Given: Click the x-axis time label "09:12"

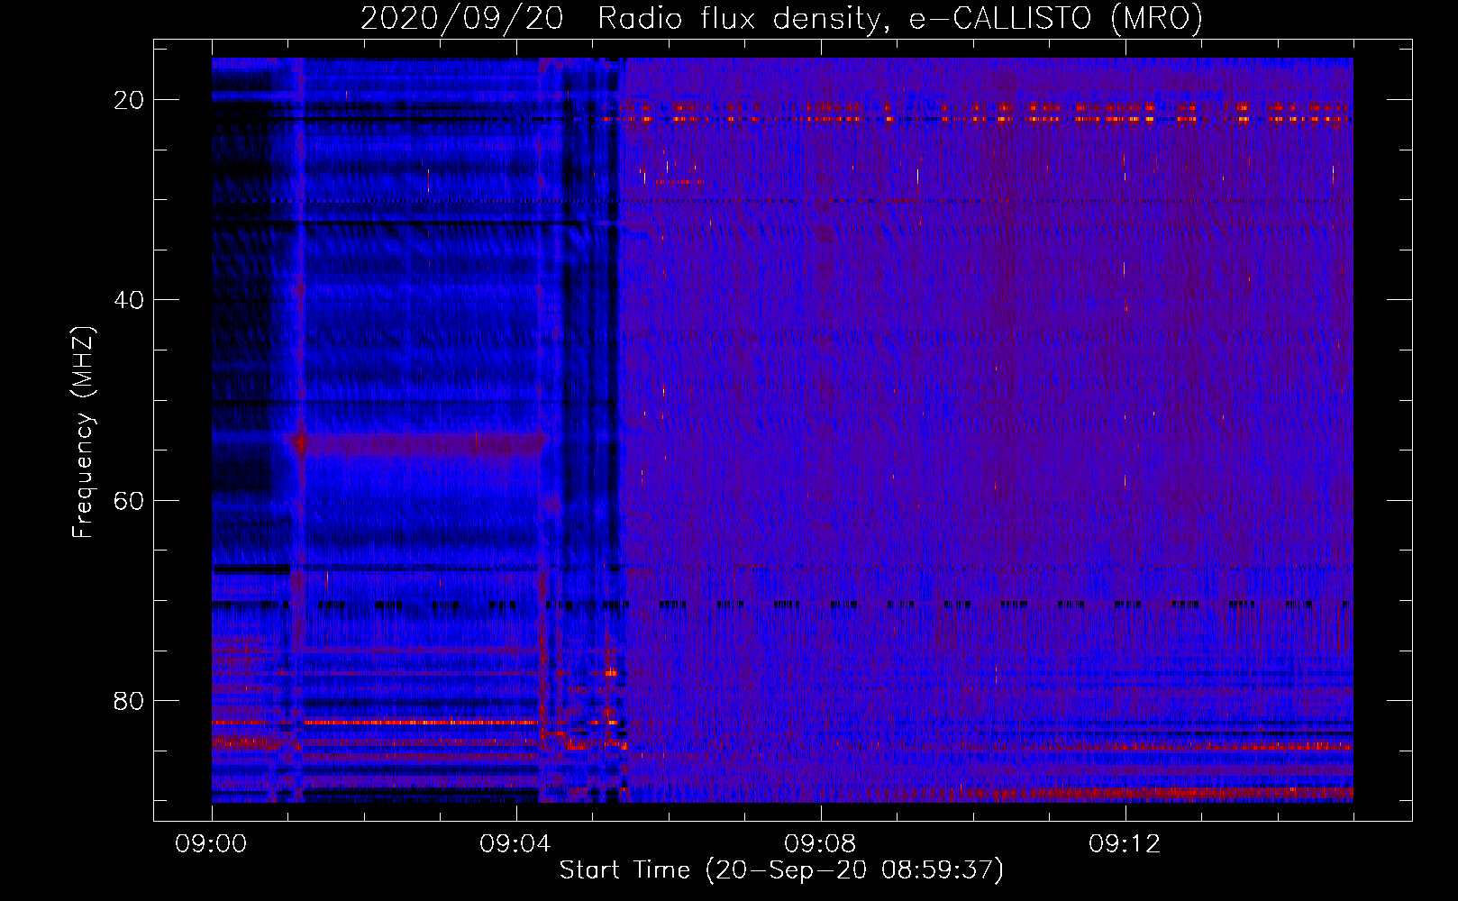Looking at the screenshot, I should [x=1125, y=844].
